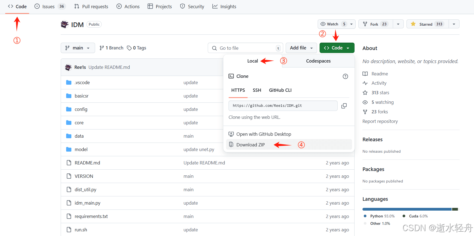Viewport: 474px width, 236px height.
Task: Click the Cuda 6.0% language entry
Action: tap(415, 216)
